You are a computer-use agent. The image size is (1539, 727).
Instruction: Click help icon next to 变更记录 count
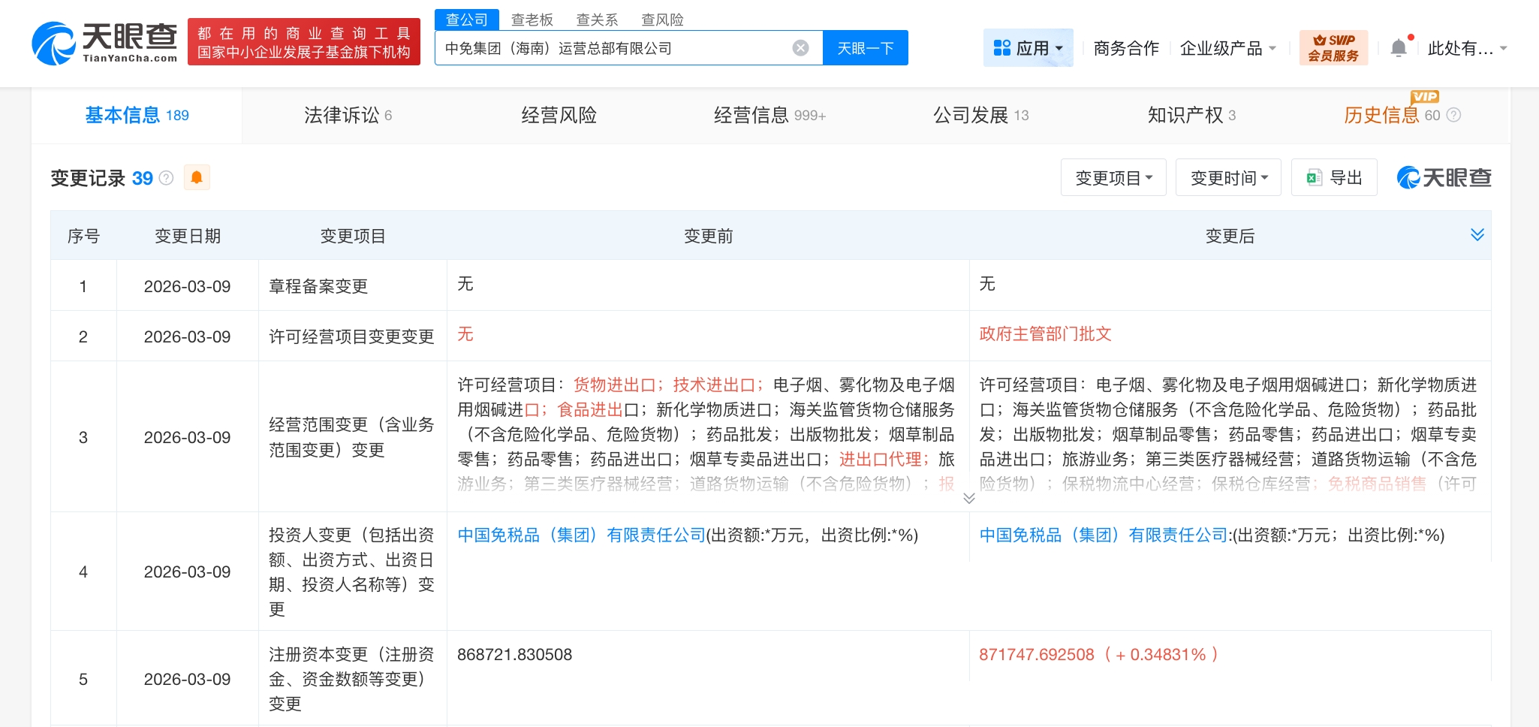coord(167,178)
